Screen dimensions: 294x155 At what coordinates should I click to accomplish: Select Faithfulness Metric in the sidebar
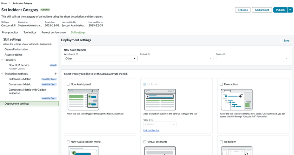click(20, 79)
